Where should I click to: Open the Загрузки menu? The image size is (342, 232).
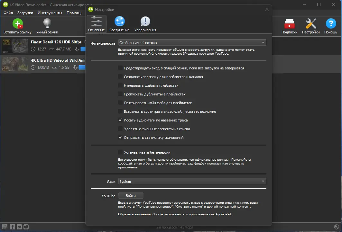[x=25, y=13]
